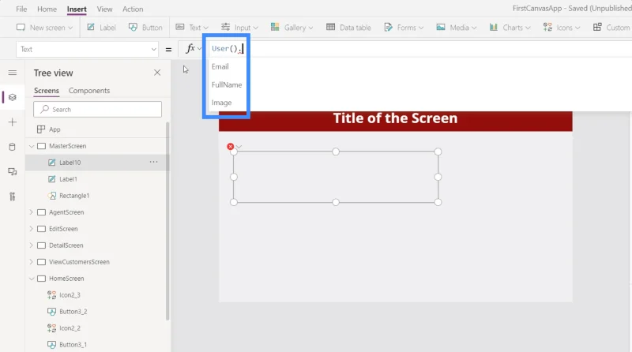Switch to the Action tab

click(133, 9)
